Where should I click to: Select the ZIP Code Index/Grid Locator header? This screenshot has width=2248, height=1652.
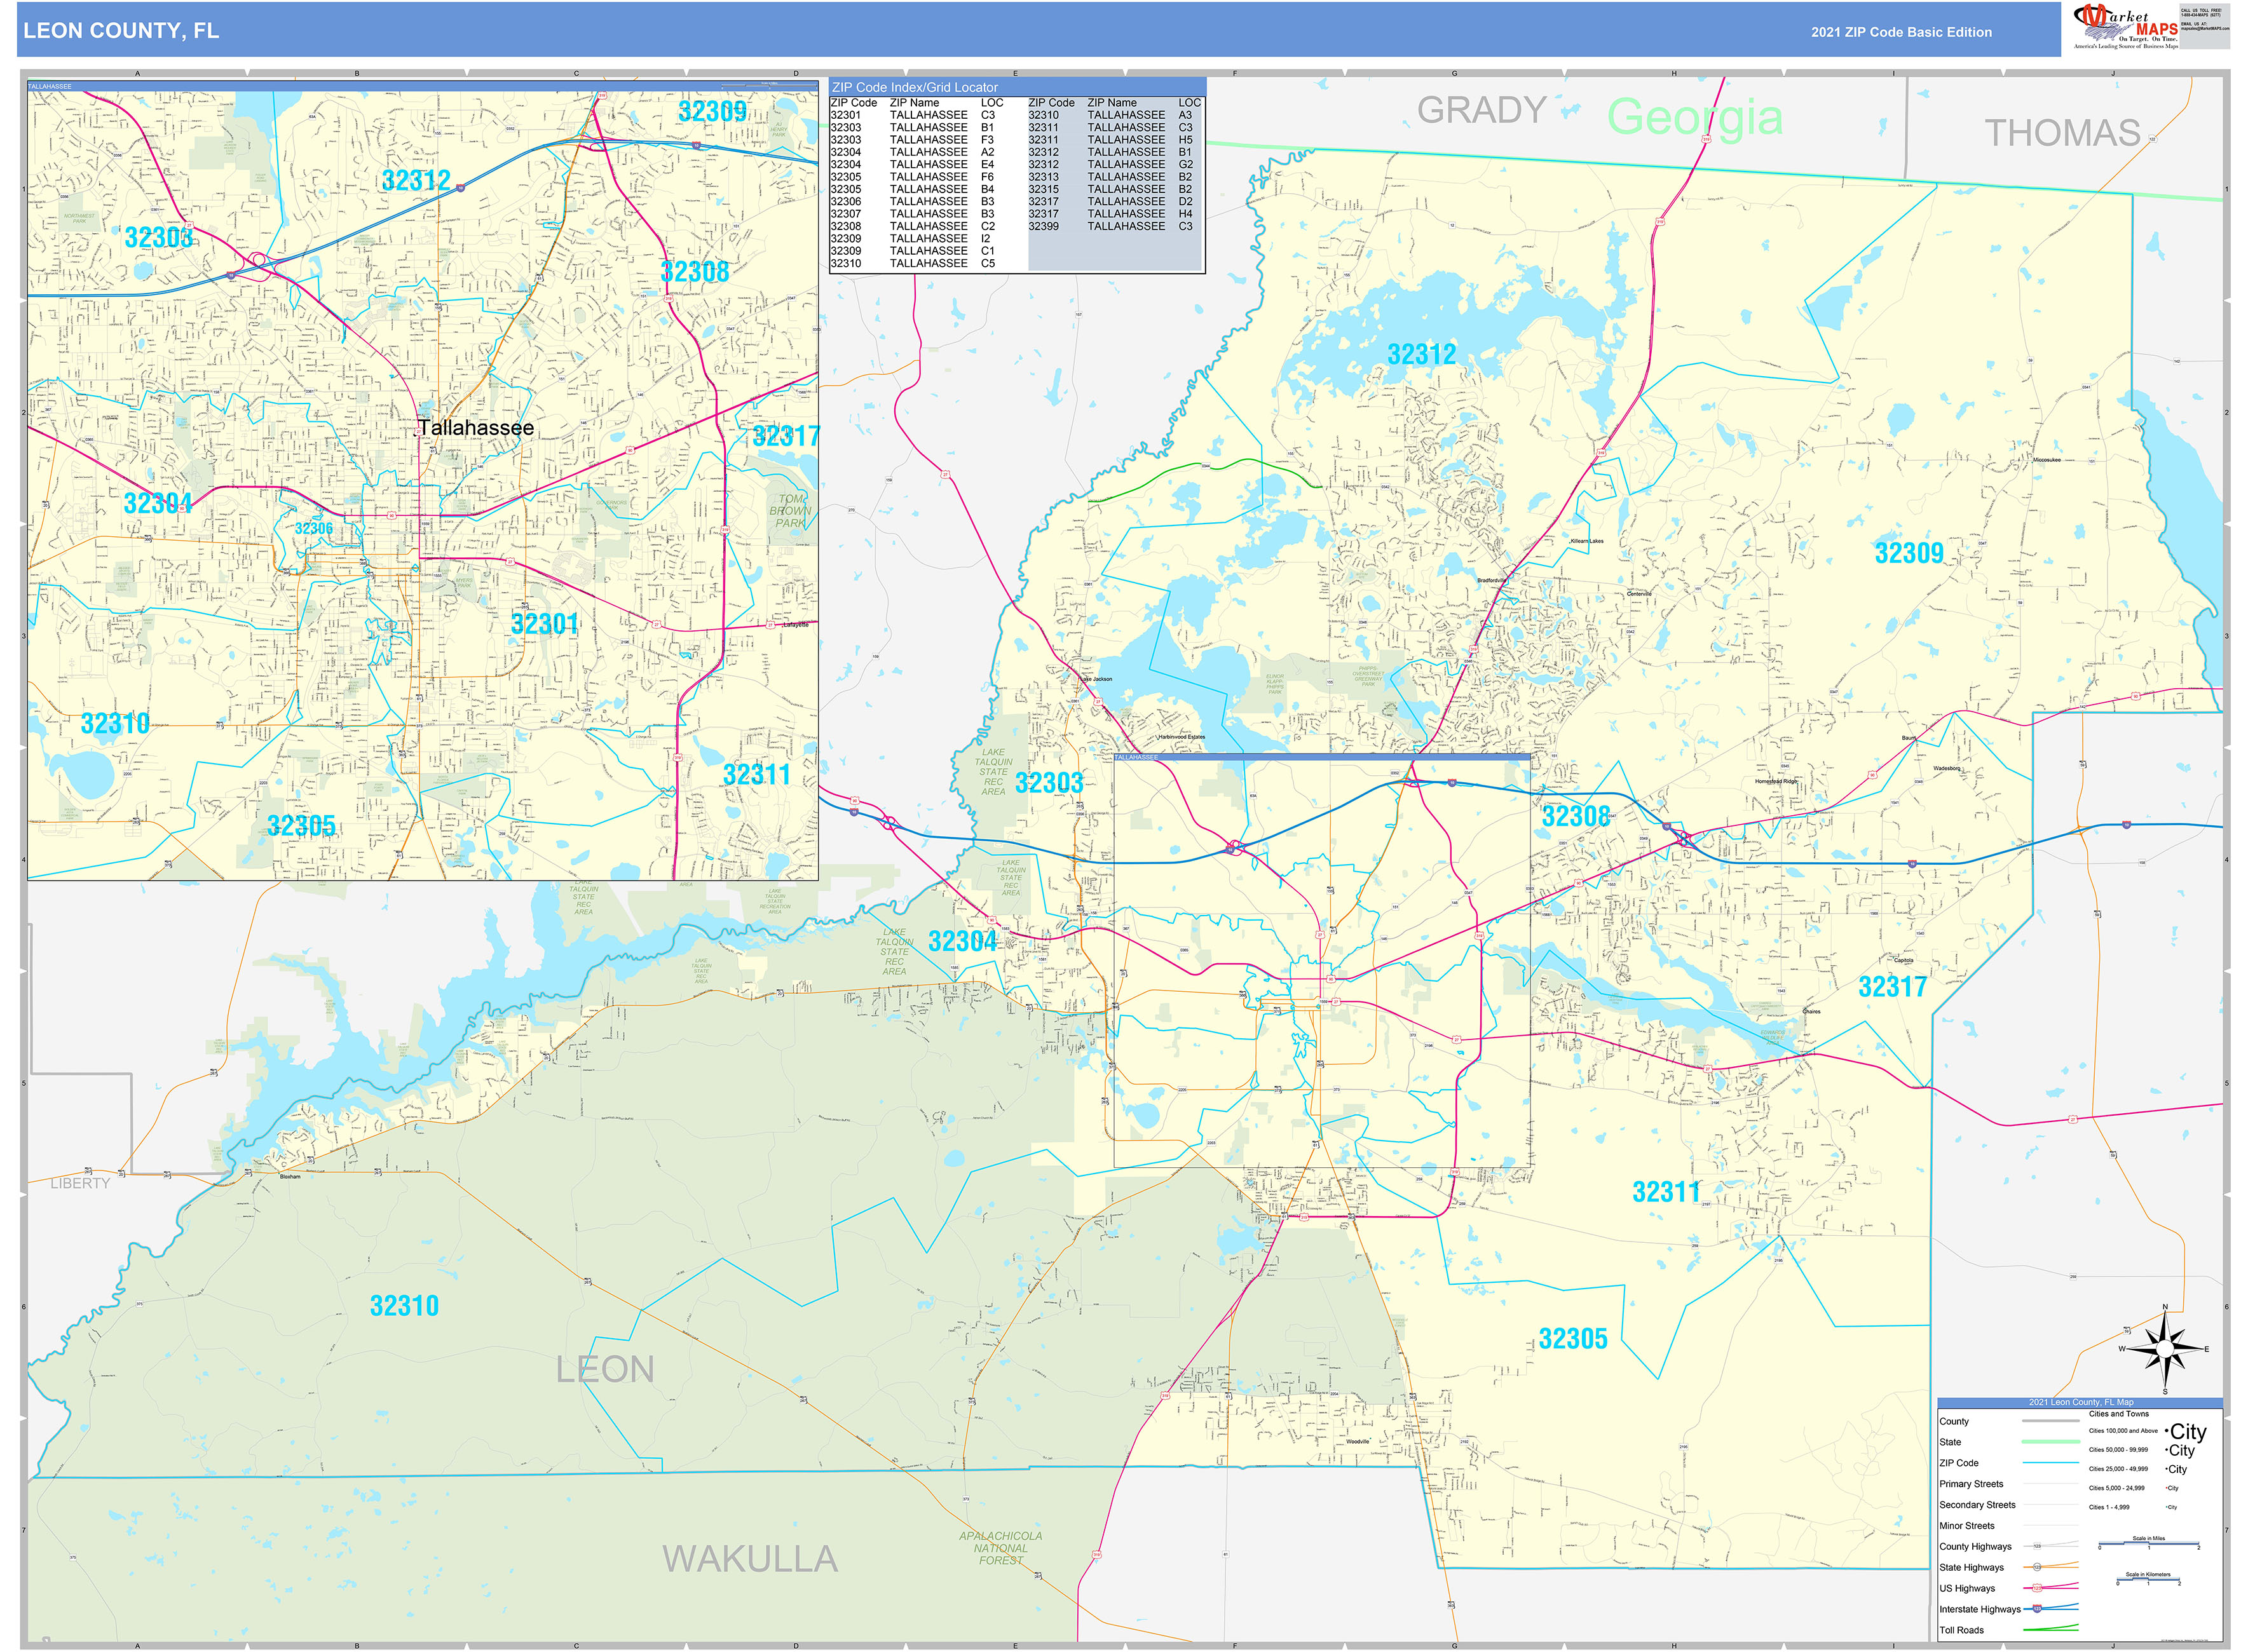coord(914,87)
